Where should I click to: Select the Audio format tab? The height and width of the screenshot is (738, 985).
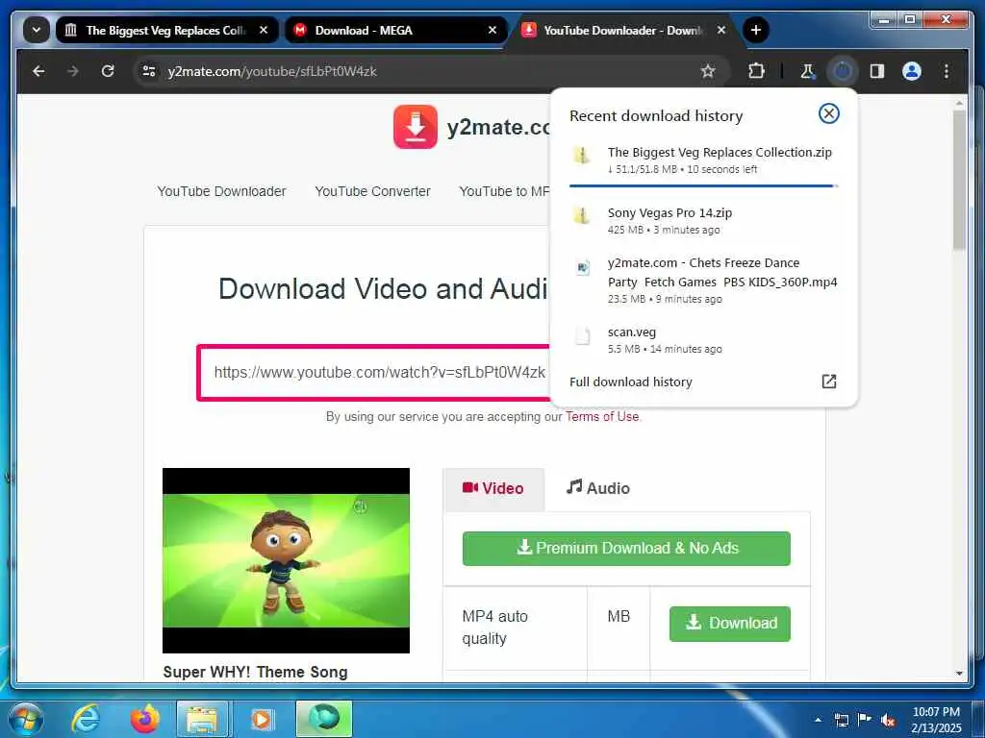coord(597,488)
